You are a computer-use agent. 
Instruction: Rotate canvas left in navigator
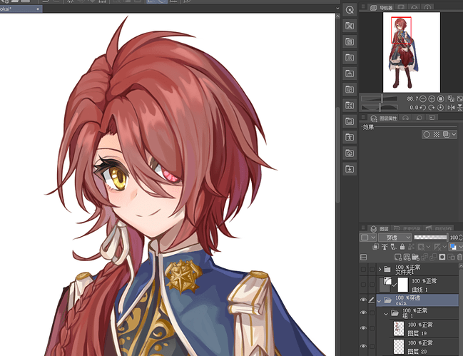point(423,108)
